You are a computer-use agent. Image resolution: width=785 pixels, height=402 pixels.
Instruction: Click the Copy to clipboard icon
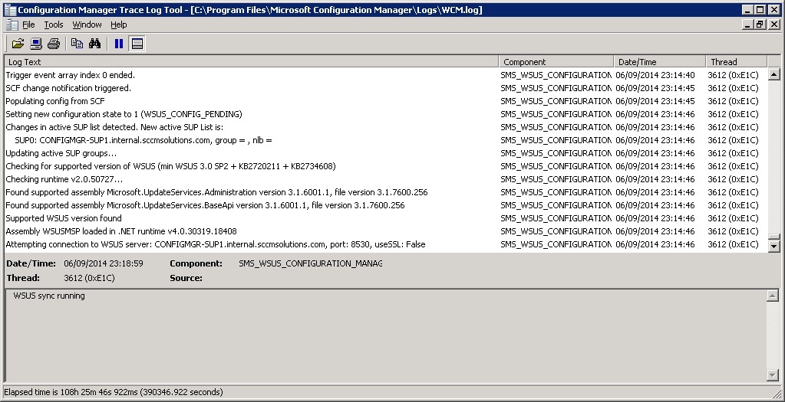click(77, 44)
